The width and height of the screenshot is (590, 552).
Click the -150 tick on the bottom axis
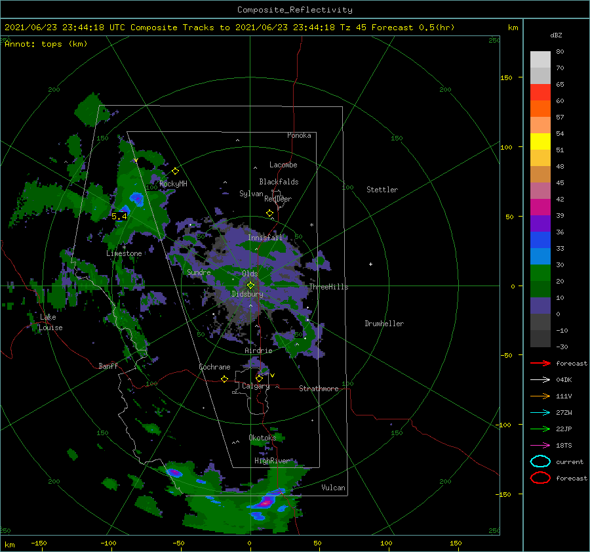pos(39,543)
